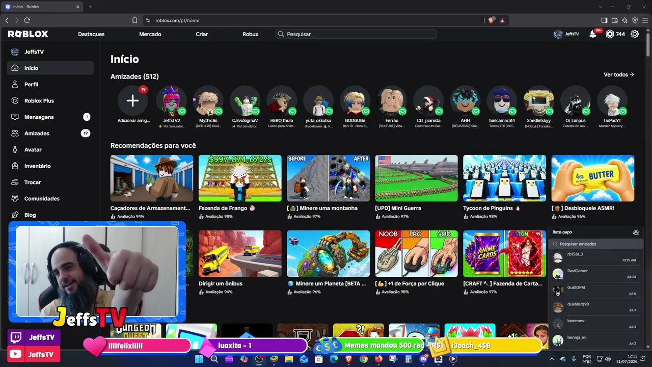Open chat with DaviGamer

595,274
